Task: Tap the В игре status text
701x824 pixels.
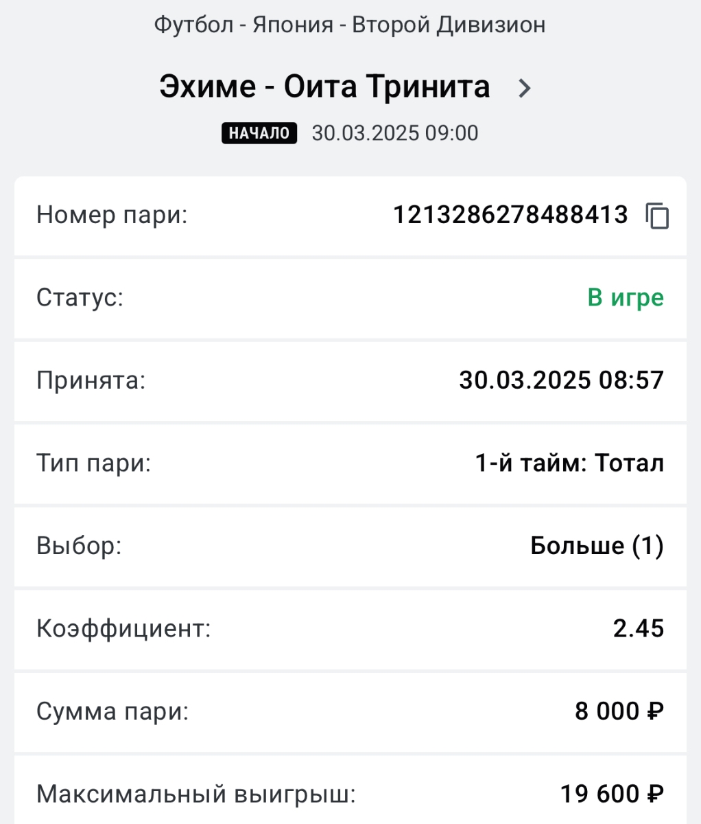Action: tap(626, 298)
